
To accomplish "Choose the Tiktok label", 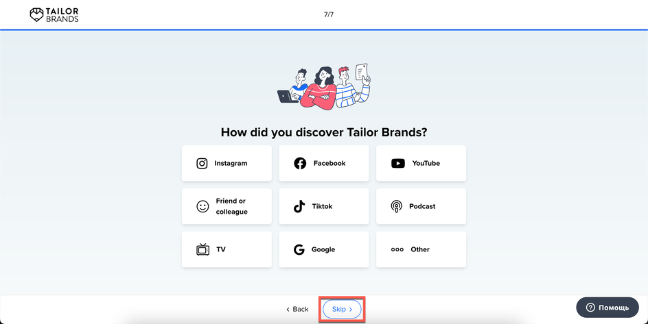I will coord(322,206).
